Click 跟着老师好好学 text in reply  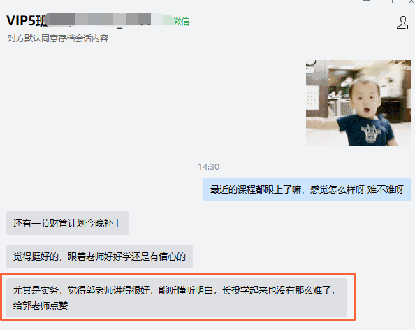[x=99, y=257]
